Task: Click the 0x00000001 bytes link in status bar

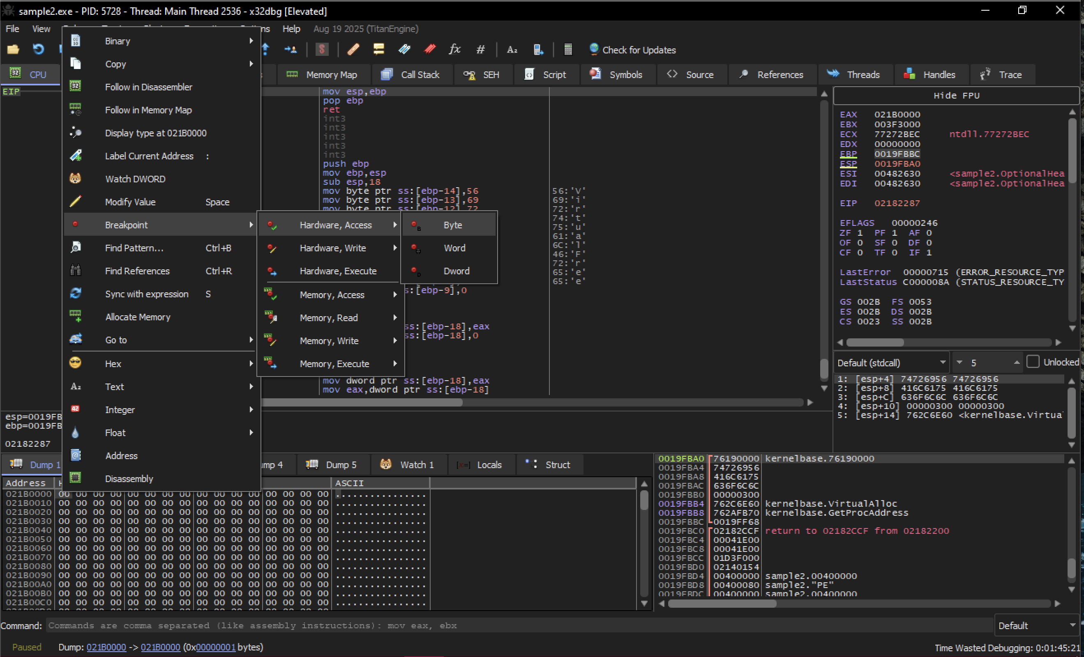Action: pos(216,647)
